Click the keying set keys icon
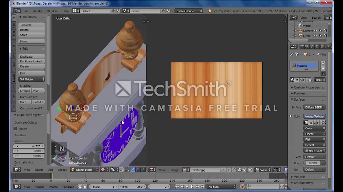 tap(249, 187)
